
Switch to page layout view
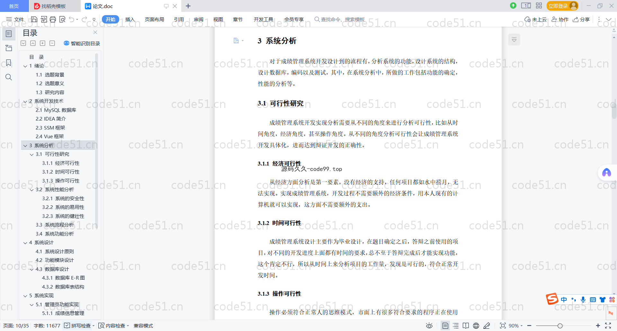445,326
